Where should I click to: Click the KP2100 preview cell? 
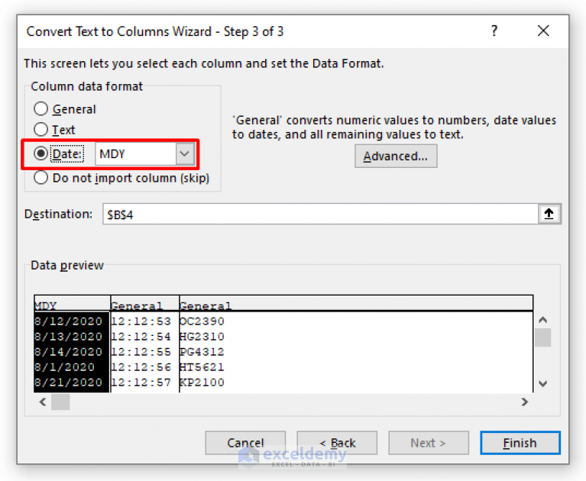(x=202, y=383)
